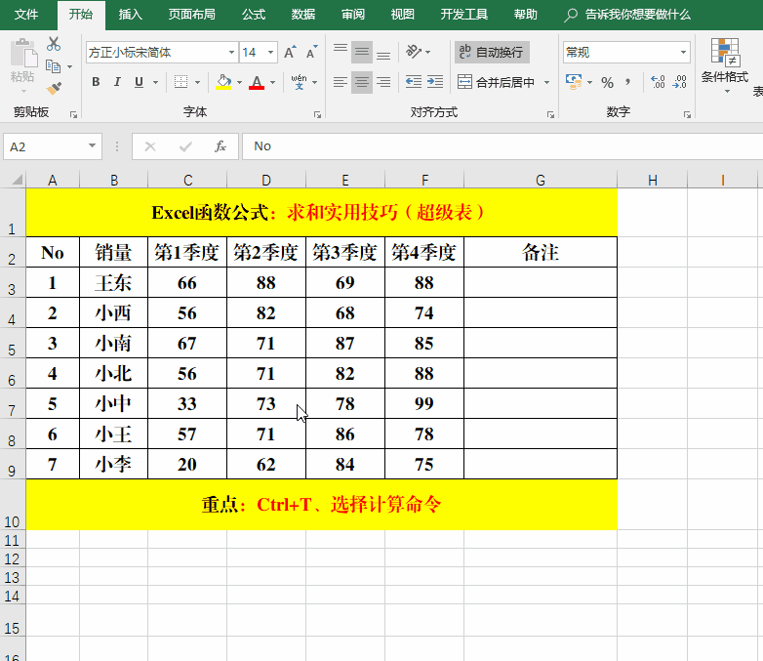Click the Percent Style icon

(607, 83)
